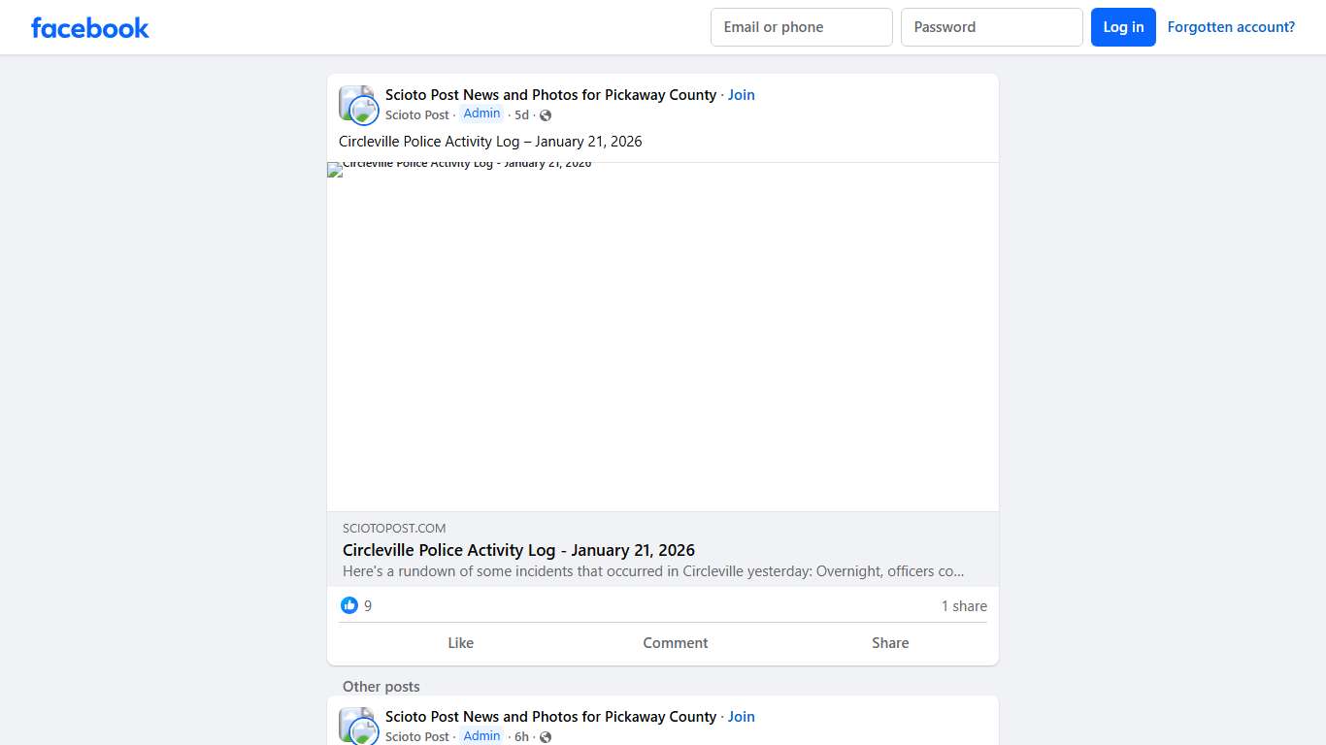Viewport: 1326px width, 745px height.
Task: Click the Admin badge next to Scioto Post
Action: coord(481,113)
